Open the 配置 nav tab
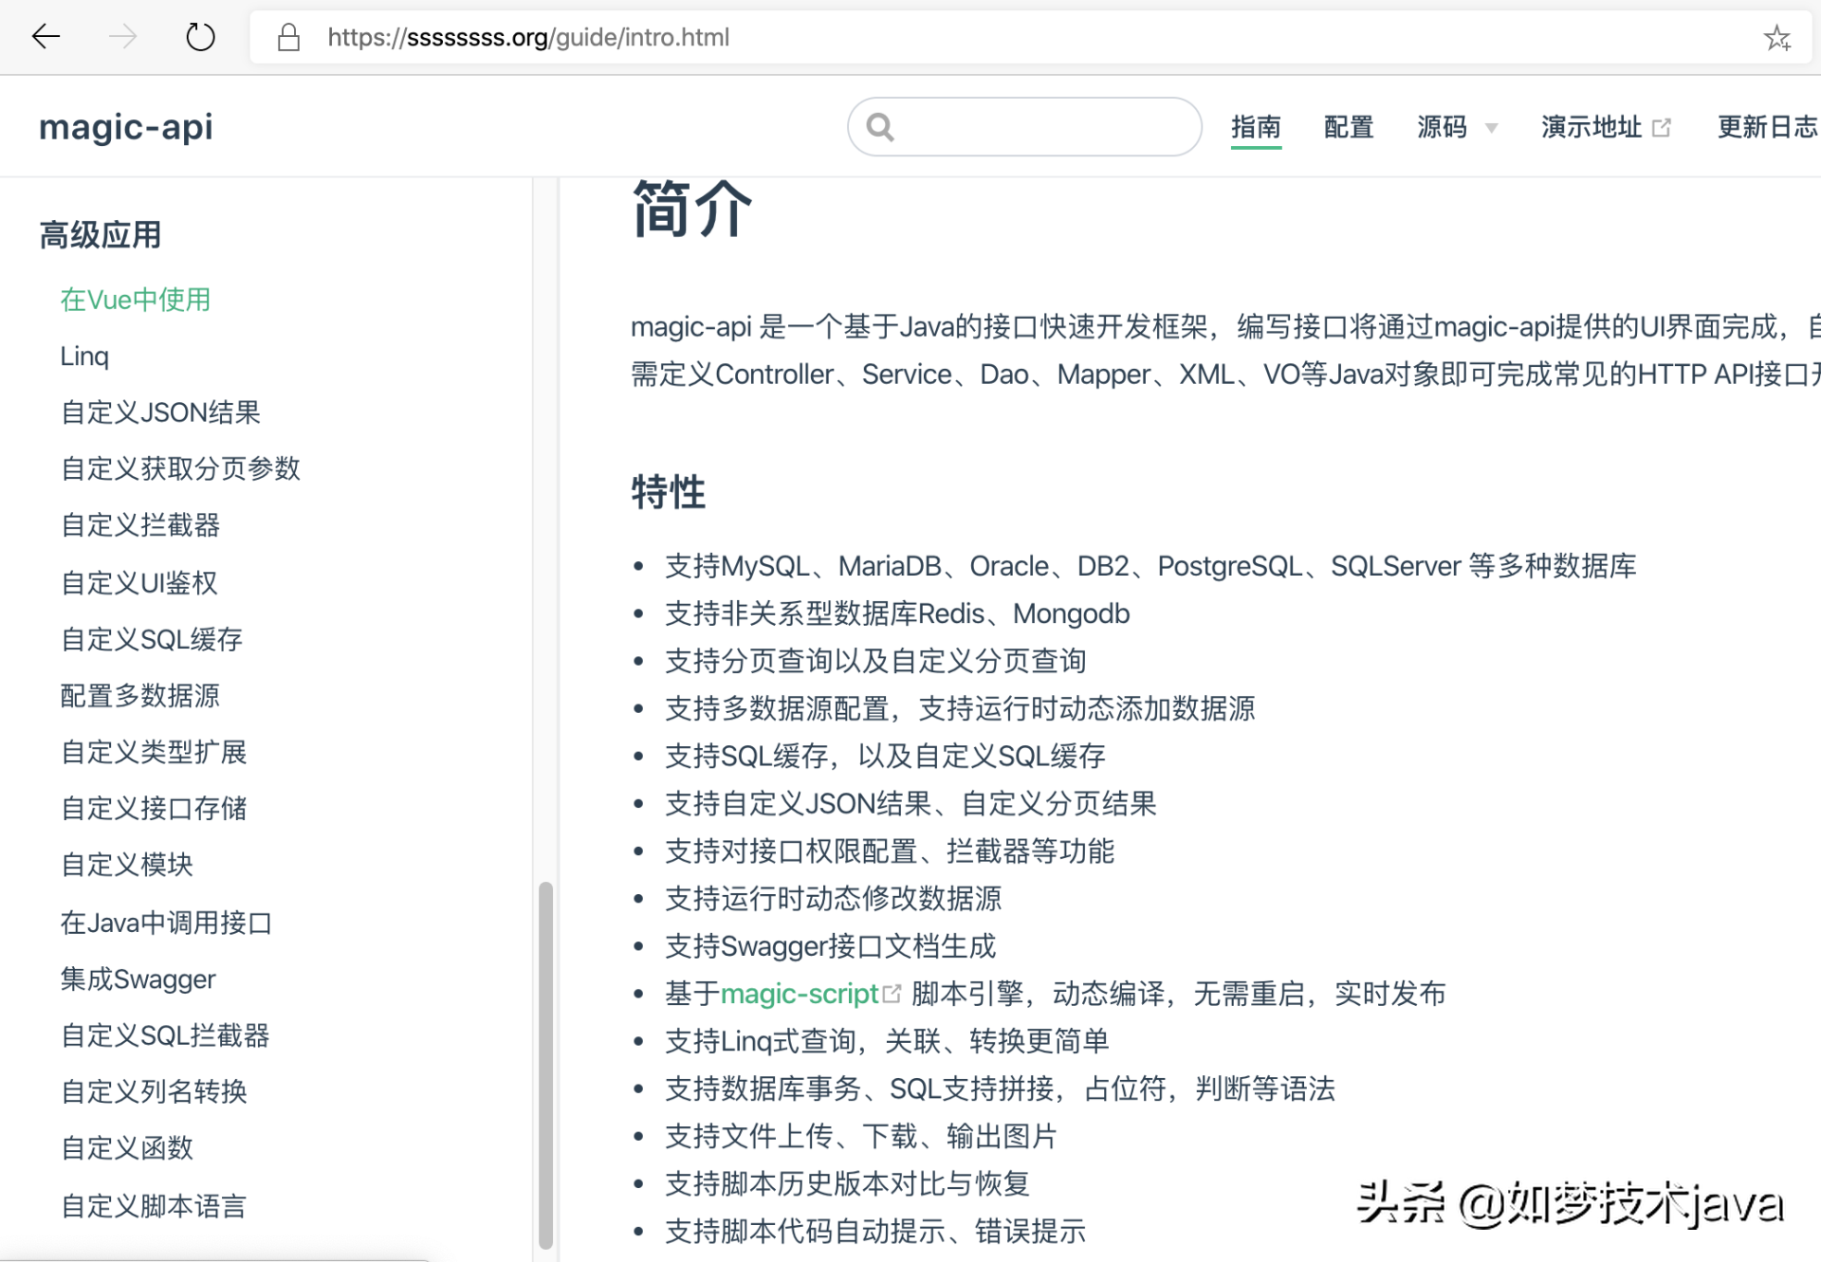 pos(1349,127)
